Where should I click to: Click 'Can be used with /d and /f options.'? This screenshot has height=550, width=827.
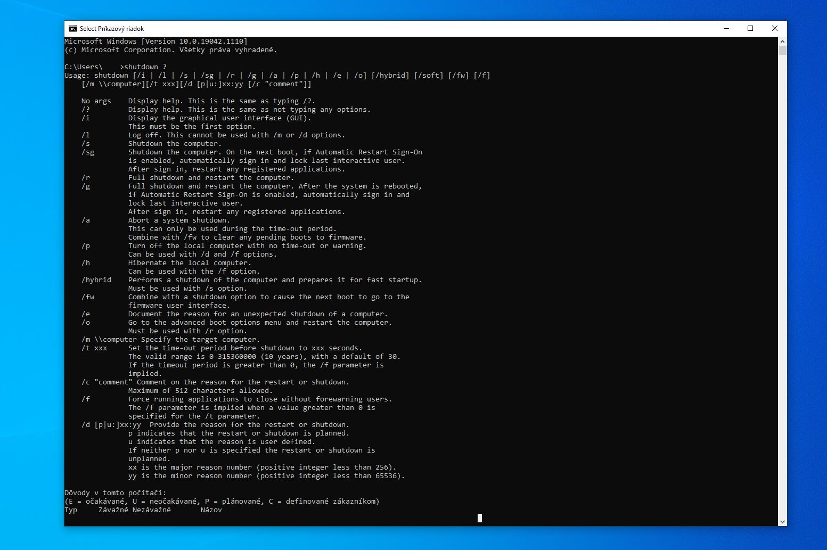point(203,255)
